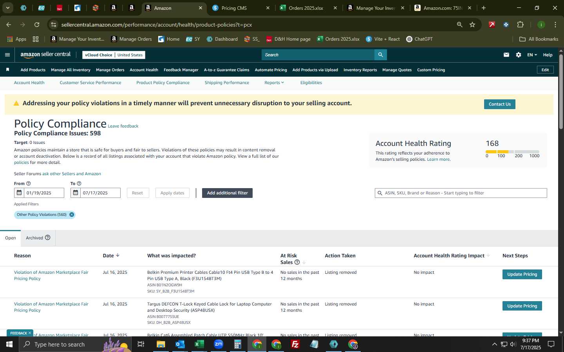Viewport: 564px width, 352px height.
Task: Click the Contact Us button
Action: 500,104
